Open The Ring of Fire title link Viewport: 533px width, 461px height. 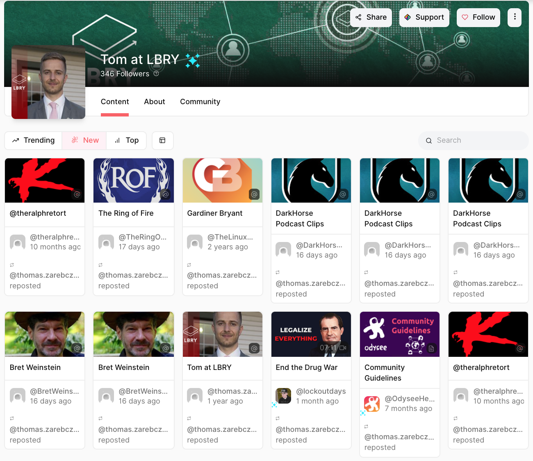pos(126,213)
